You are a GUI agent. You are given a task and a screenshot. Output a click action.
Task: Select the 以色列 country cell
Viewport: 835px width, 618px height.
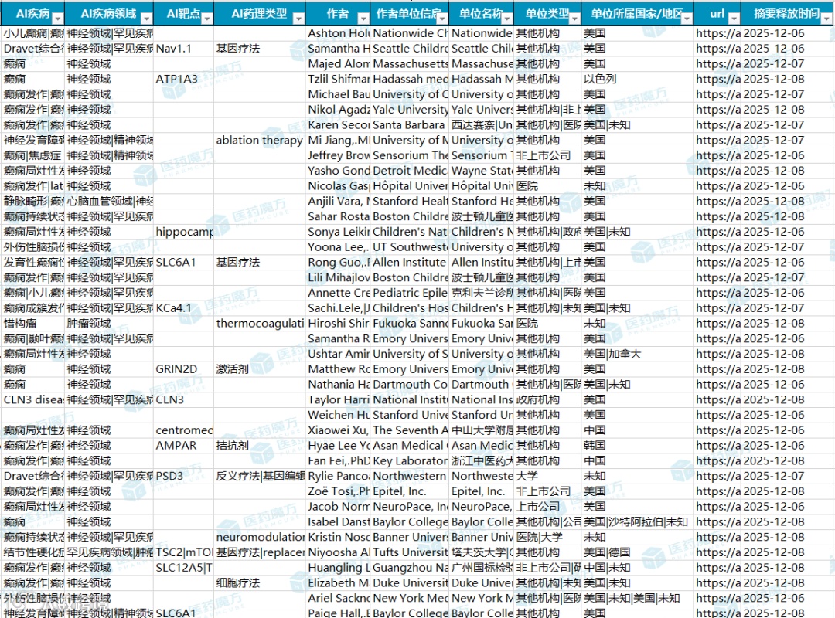pyautogui.click(x=638, y=79)
